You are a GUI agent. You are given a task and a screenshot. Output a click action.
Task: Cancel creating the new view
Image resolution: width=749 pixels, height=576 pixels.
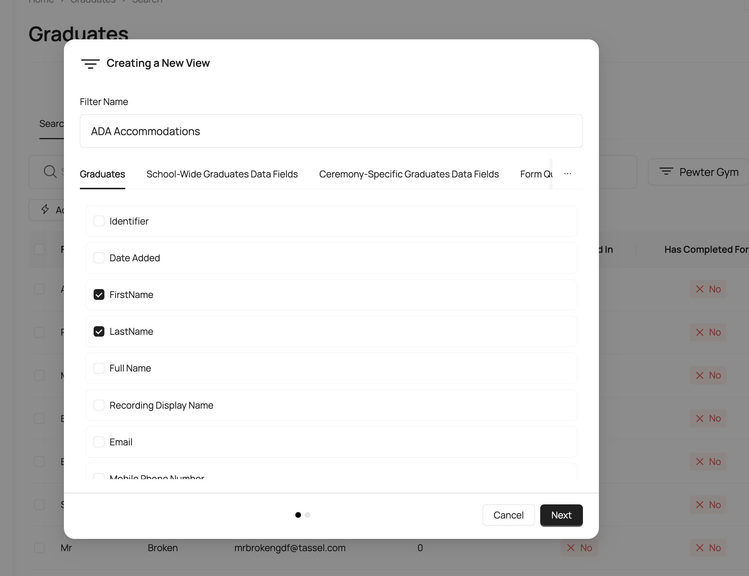tap(508, 515)
